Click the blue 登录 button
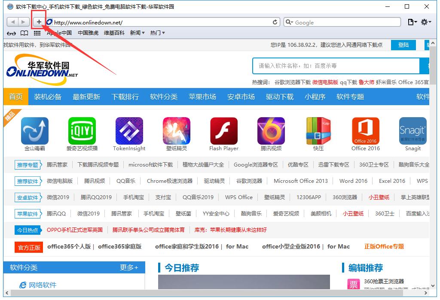Image resolution: width=440 pixels, height=300 pixels. click(403, 44)
